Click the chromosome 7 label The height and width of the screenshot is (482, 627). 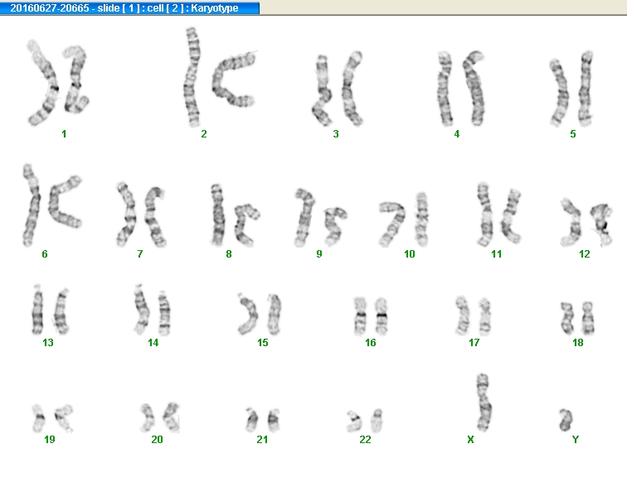140,254
